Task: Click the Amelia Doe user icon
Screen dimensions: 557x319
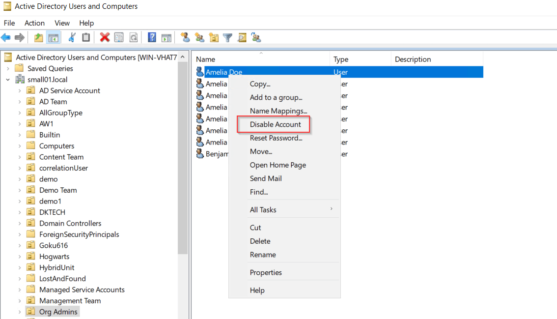Action: 200,72
